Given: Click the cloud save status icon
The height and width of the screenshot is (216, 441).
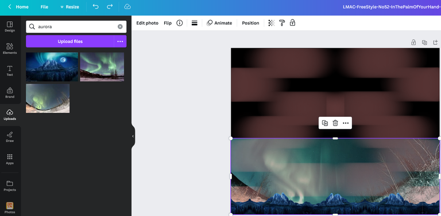Looking at the screenshot, I should 127,6.
